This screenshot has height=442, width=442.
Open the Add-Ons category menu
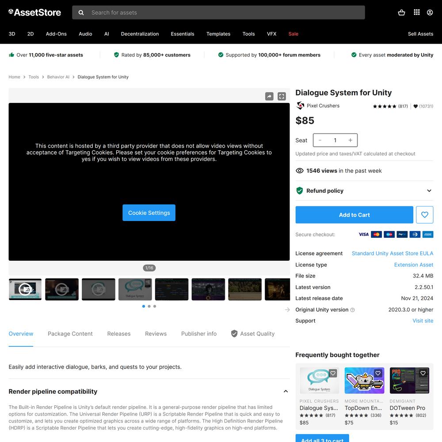(x=56, y=34)
